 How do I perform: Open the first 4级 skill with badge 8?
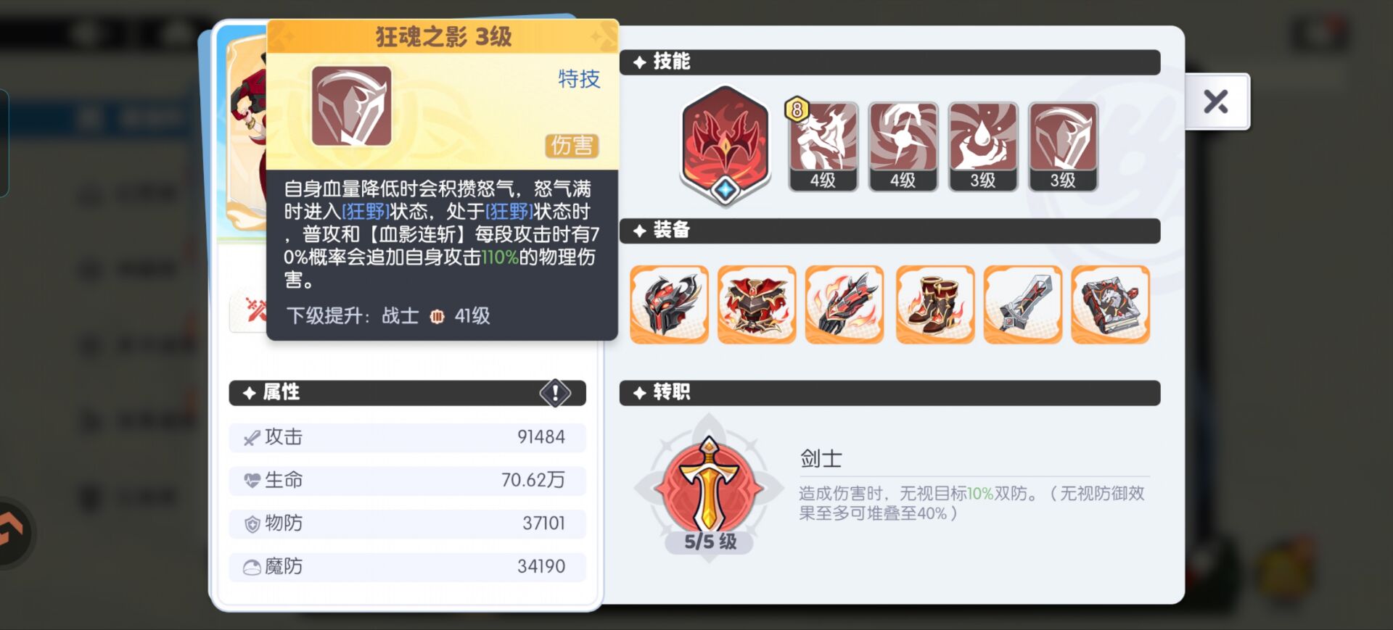[x=823, y=146]
